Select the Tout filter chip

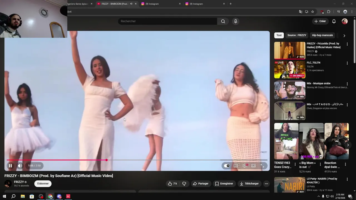pyautogui.click(x=279, y=35)
